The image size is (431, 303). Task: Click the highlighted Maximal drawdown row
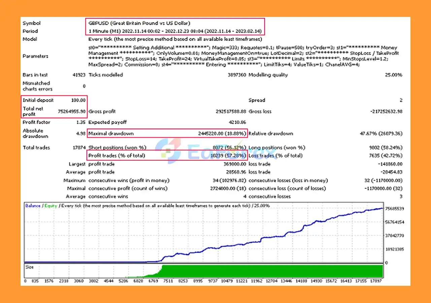[167, 134]
